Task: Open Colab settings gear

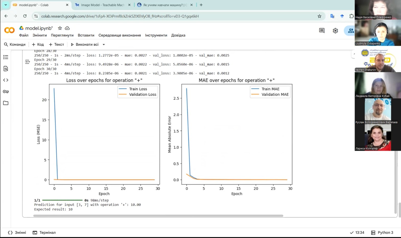Action: coord(335,31)
